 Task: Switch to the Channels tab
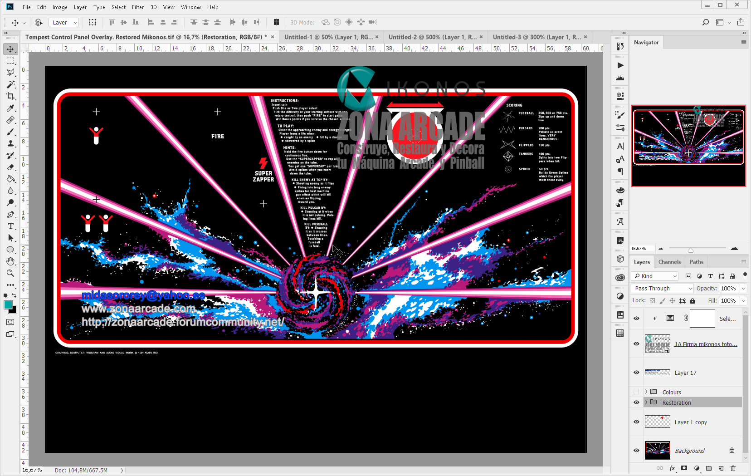(x=669, y=261)
